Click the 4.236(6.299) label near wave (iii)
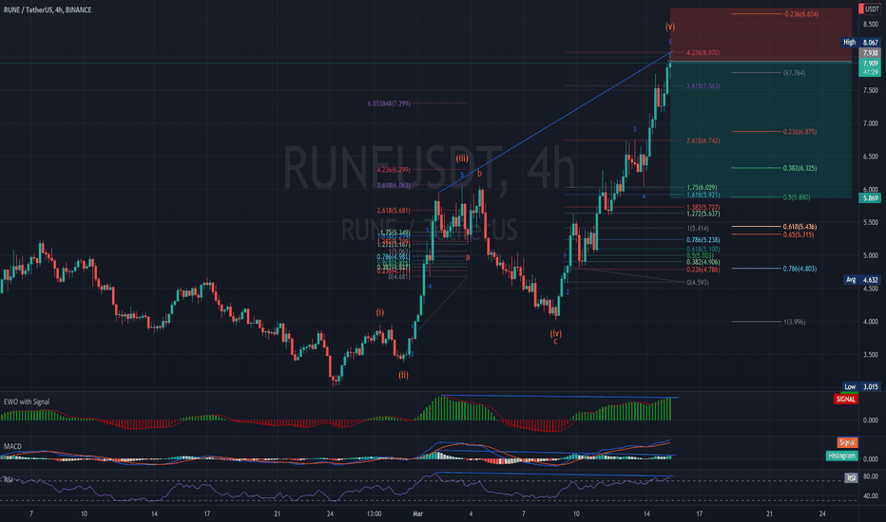The image size is (886, 522). (394, 170)
